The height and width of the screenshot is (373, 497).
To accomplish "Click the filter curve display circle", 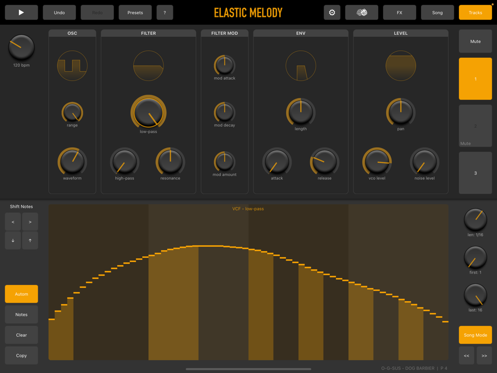I will click(x=148, y=66).
